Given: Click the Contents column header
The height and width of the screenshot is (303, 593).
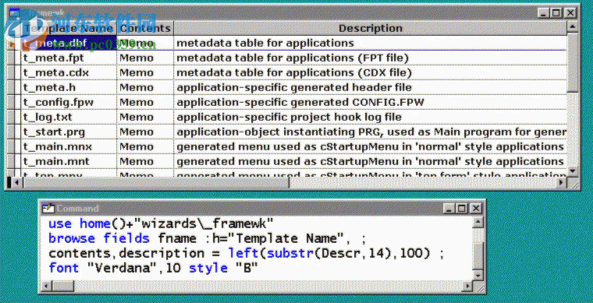Looking at the screenshot, I should [x=145, y=28].
